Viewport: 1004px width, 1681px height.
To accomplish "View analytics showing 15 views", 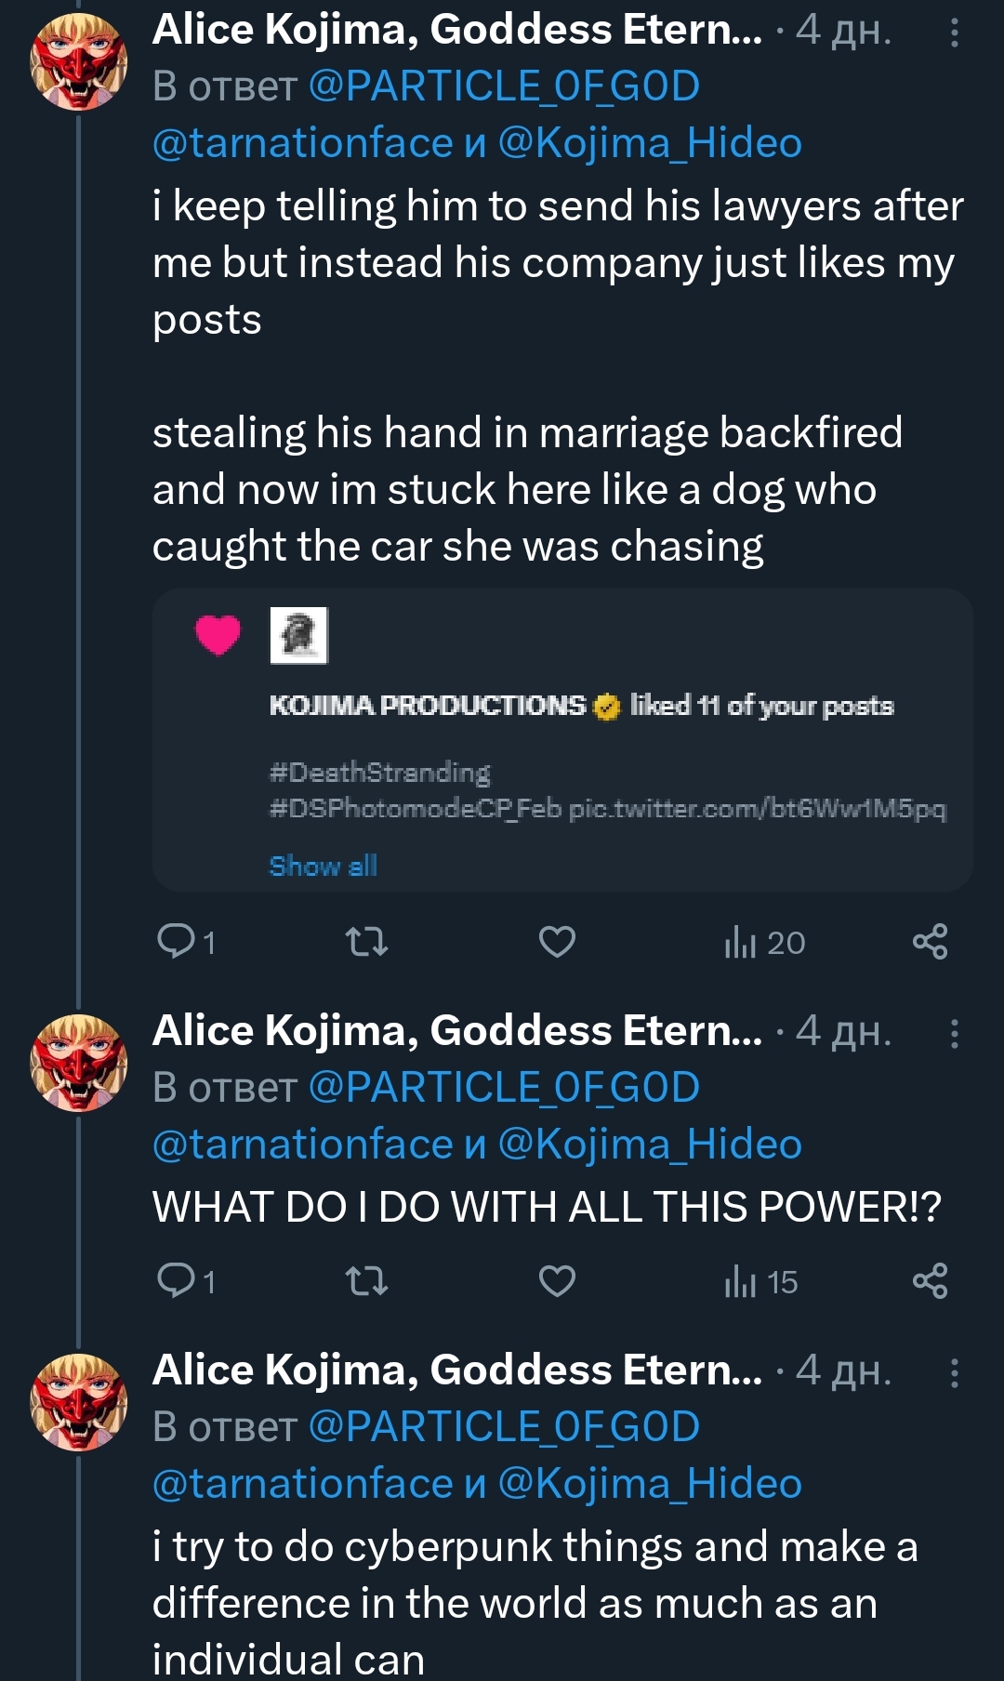I will click(x=761, y=1281).
